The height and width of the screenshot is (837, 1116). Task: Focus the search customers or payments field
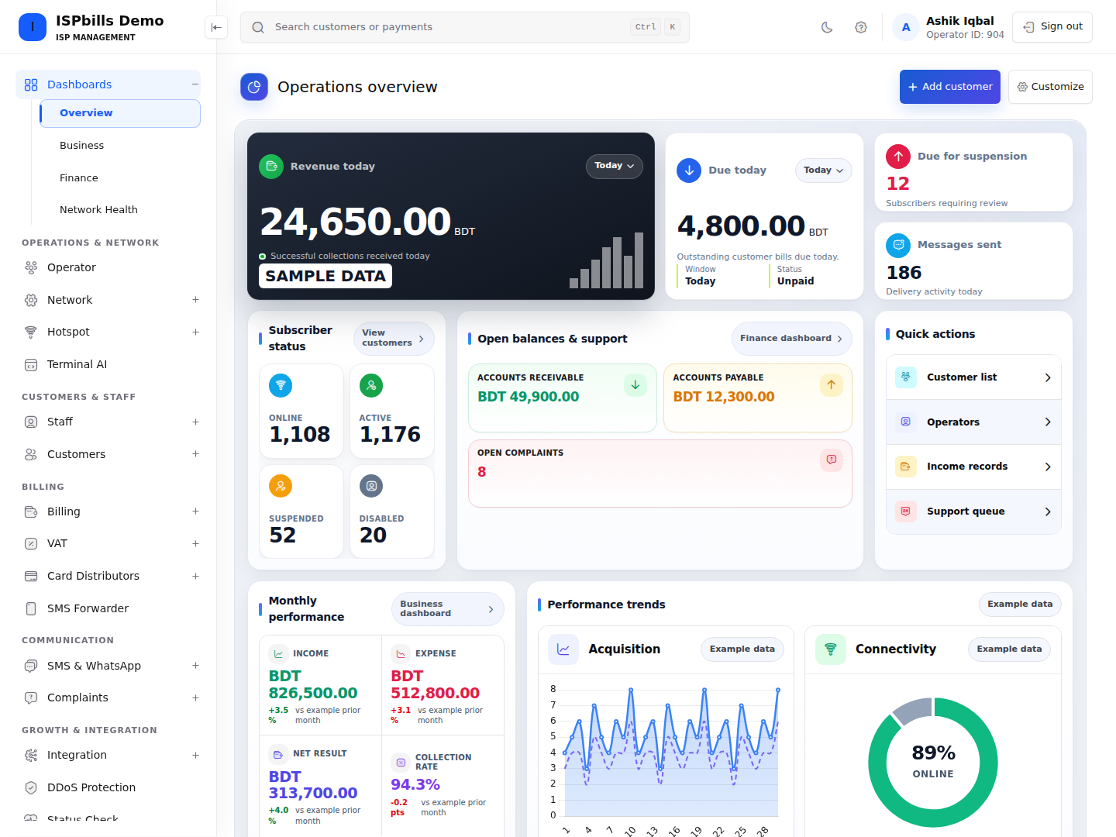(465, 27)
